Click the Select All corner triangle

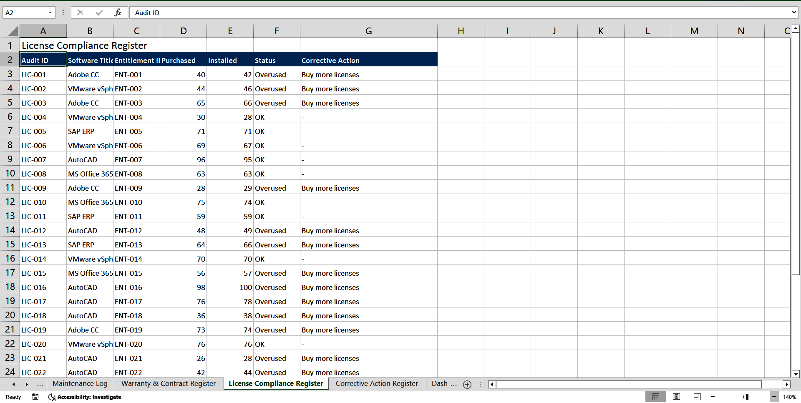(x=13, y=31)
